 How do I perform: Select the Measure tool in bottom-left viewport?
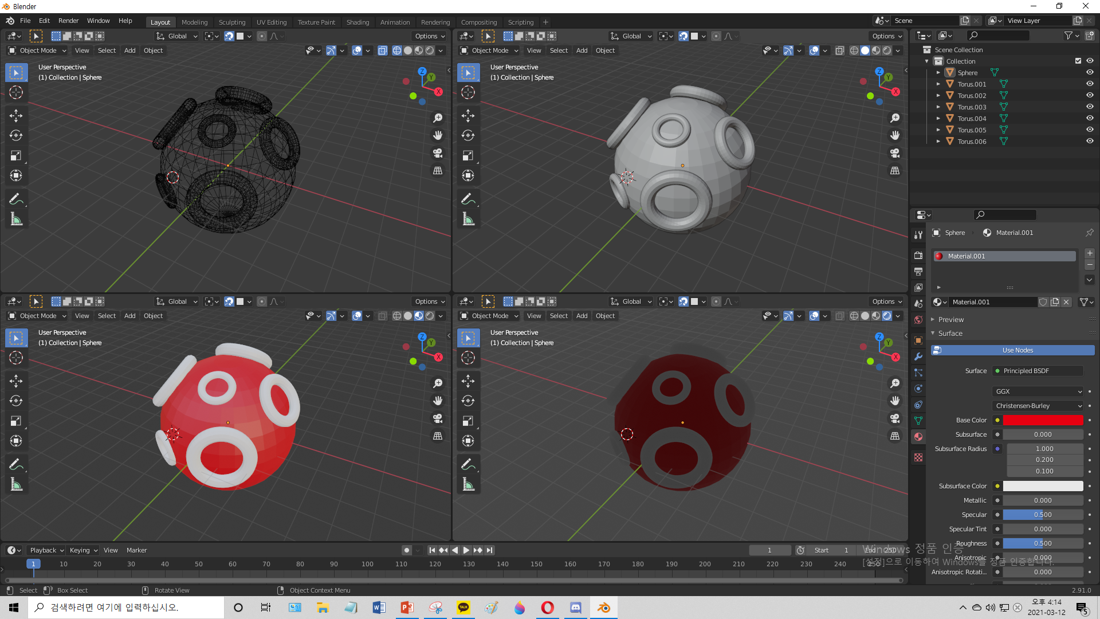coord(16,485)
